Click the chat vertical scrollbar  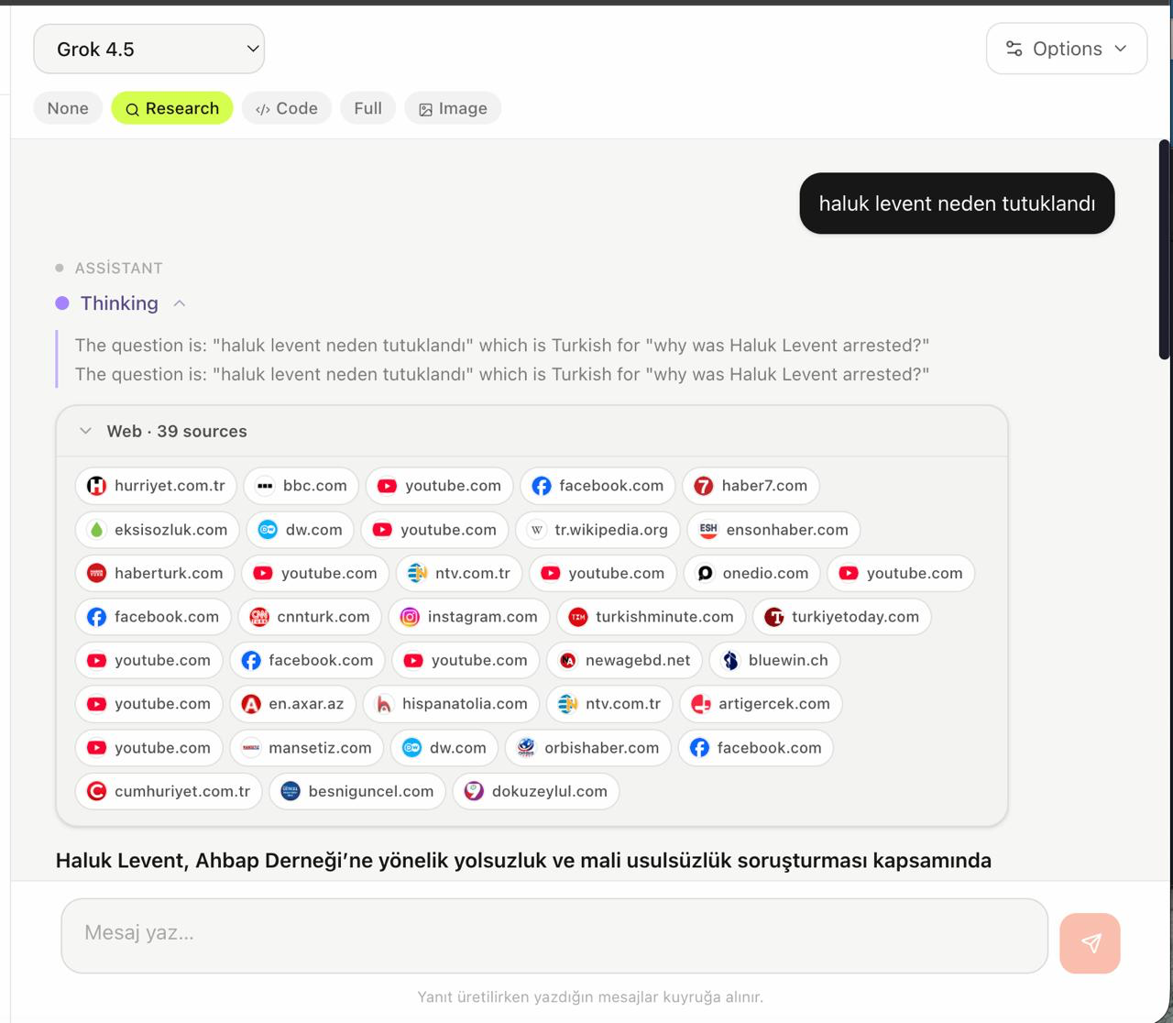click(1165, 249)
